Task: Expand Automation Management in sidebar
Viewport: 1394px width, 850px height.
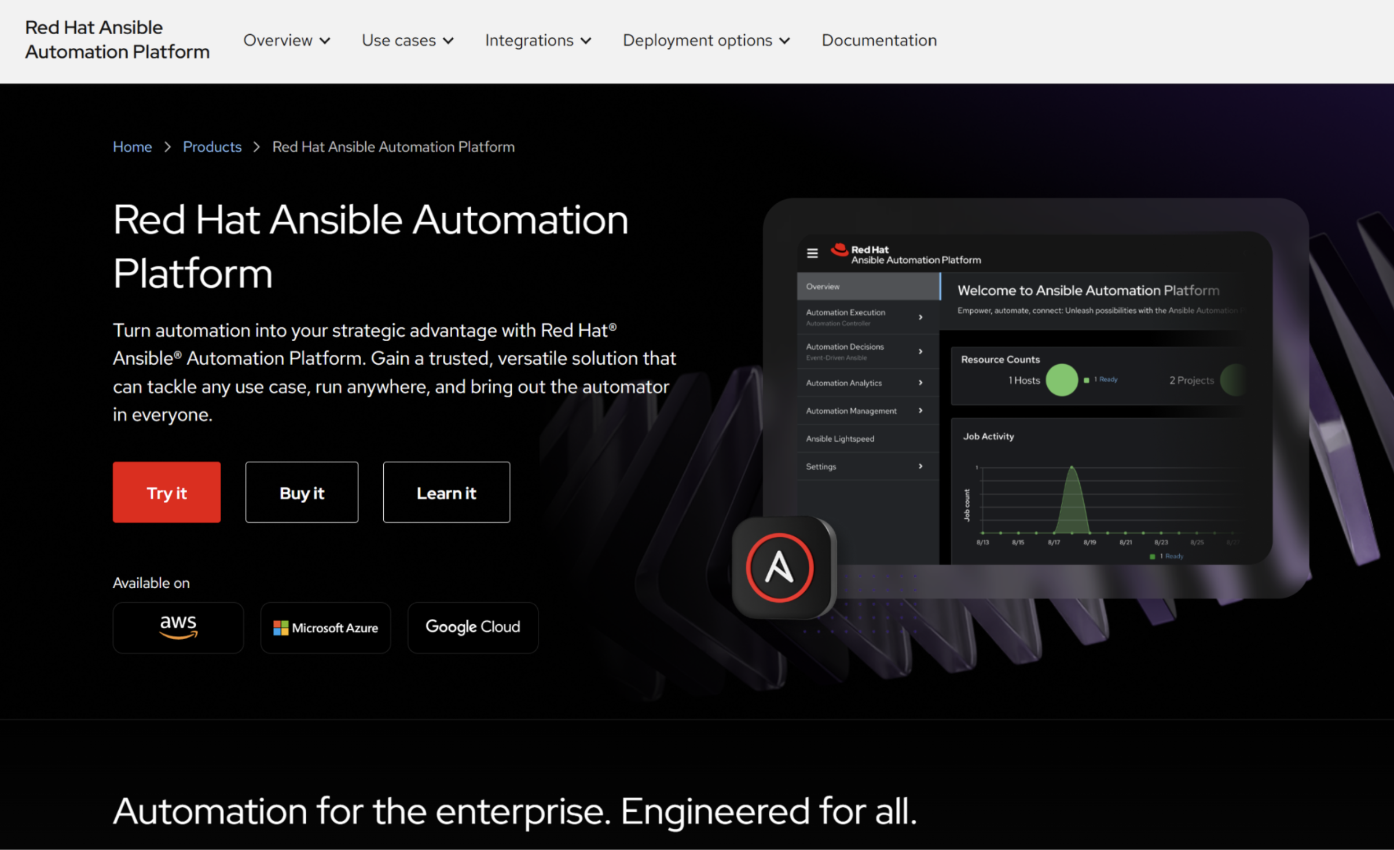Action: (868, 411)
